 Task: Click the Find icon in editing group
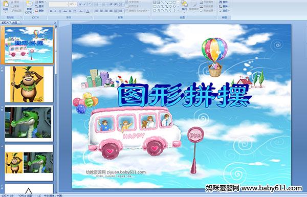point(224,2)
